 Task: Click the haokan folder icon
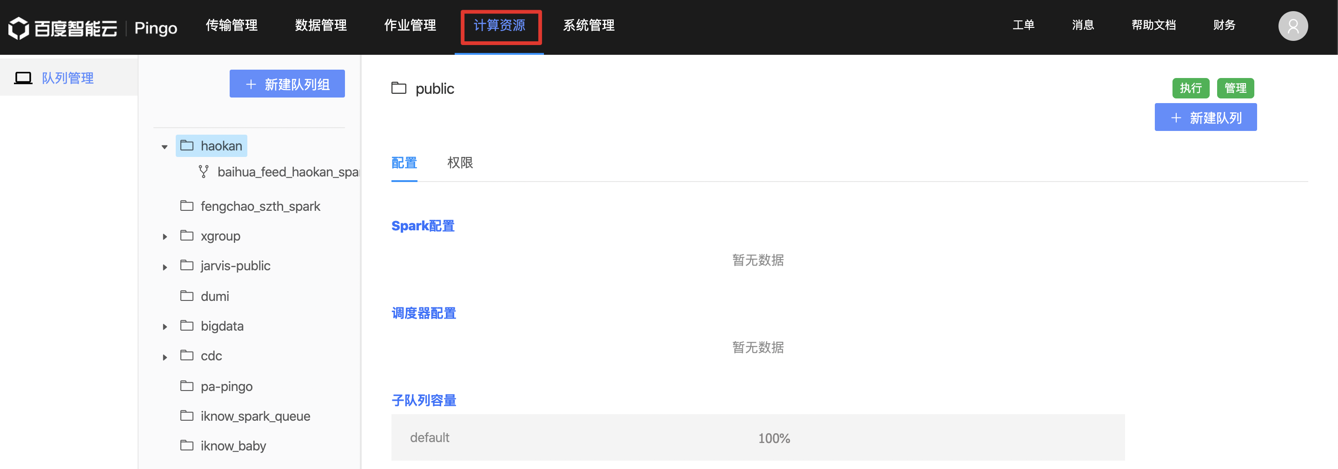coord(186,145)
